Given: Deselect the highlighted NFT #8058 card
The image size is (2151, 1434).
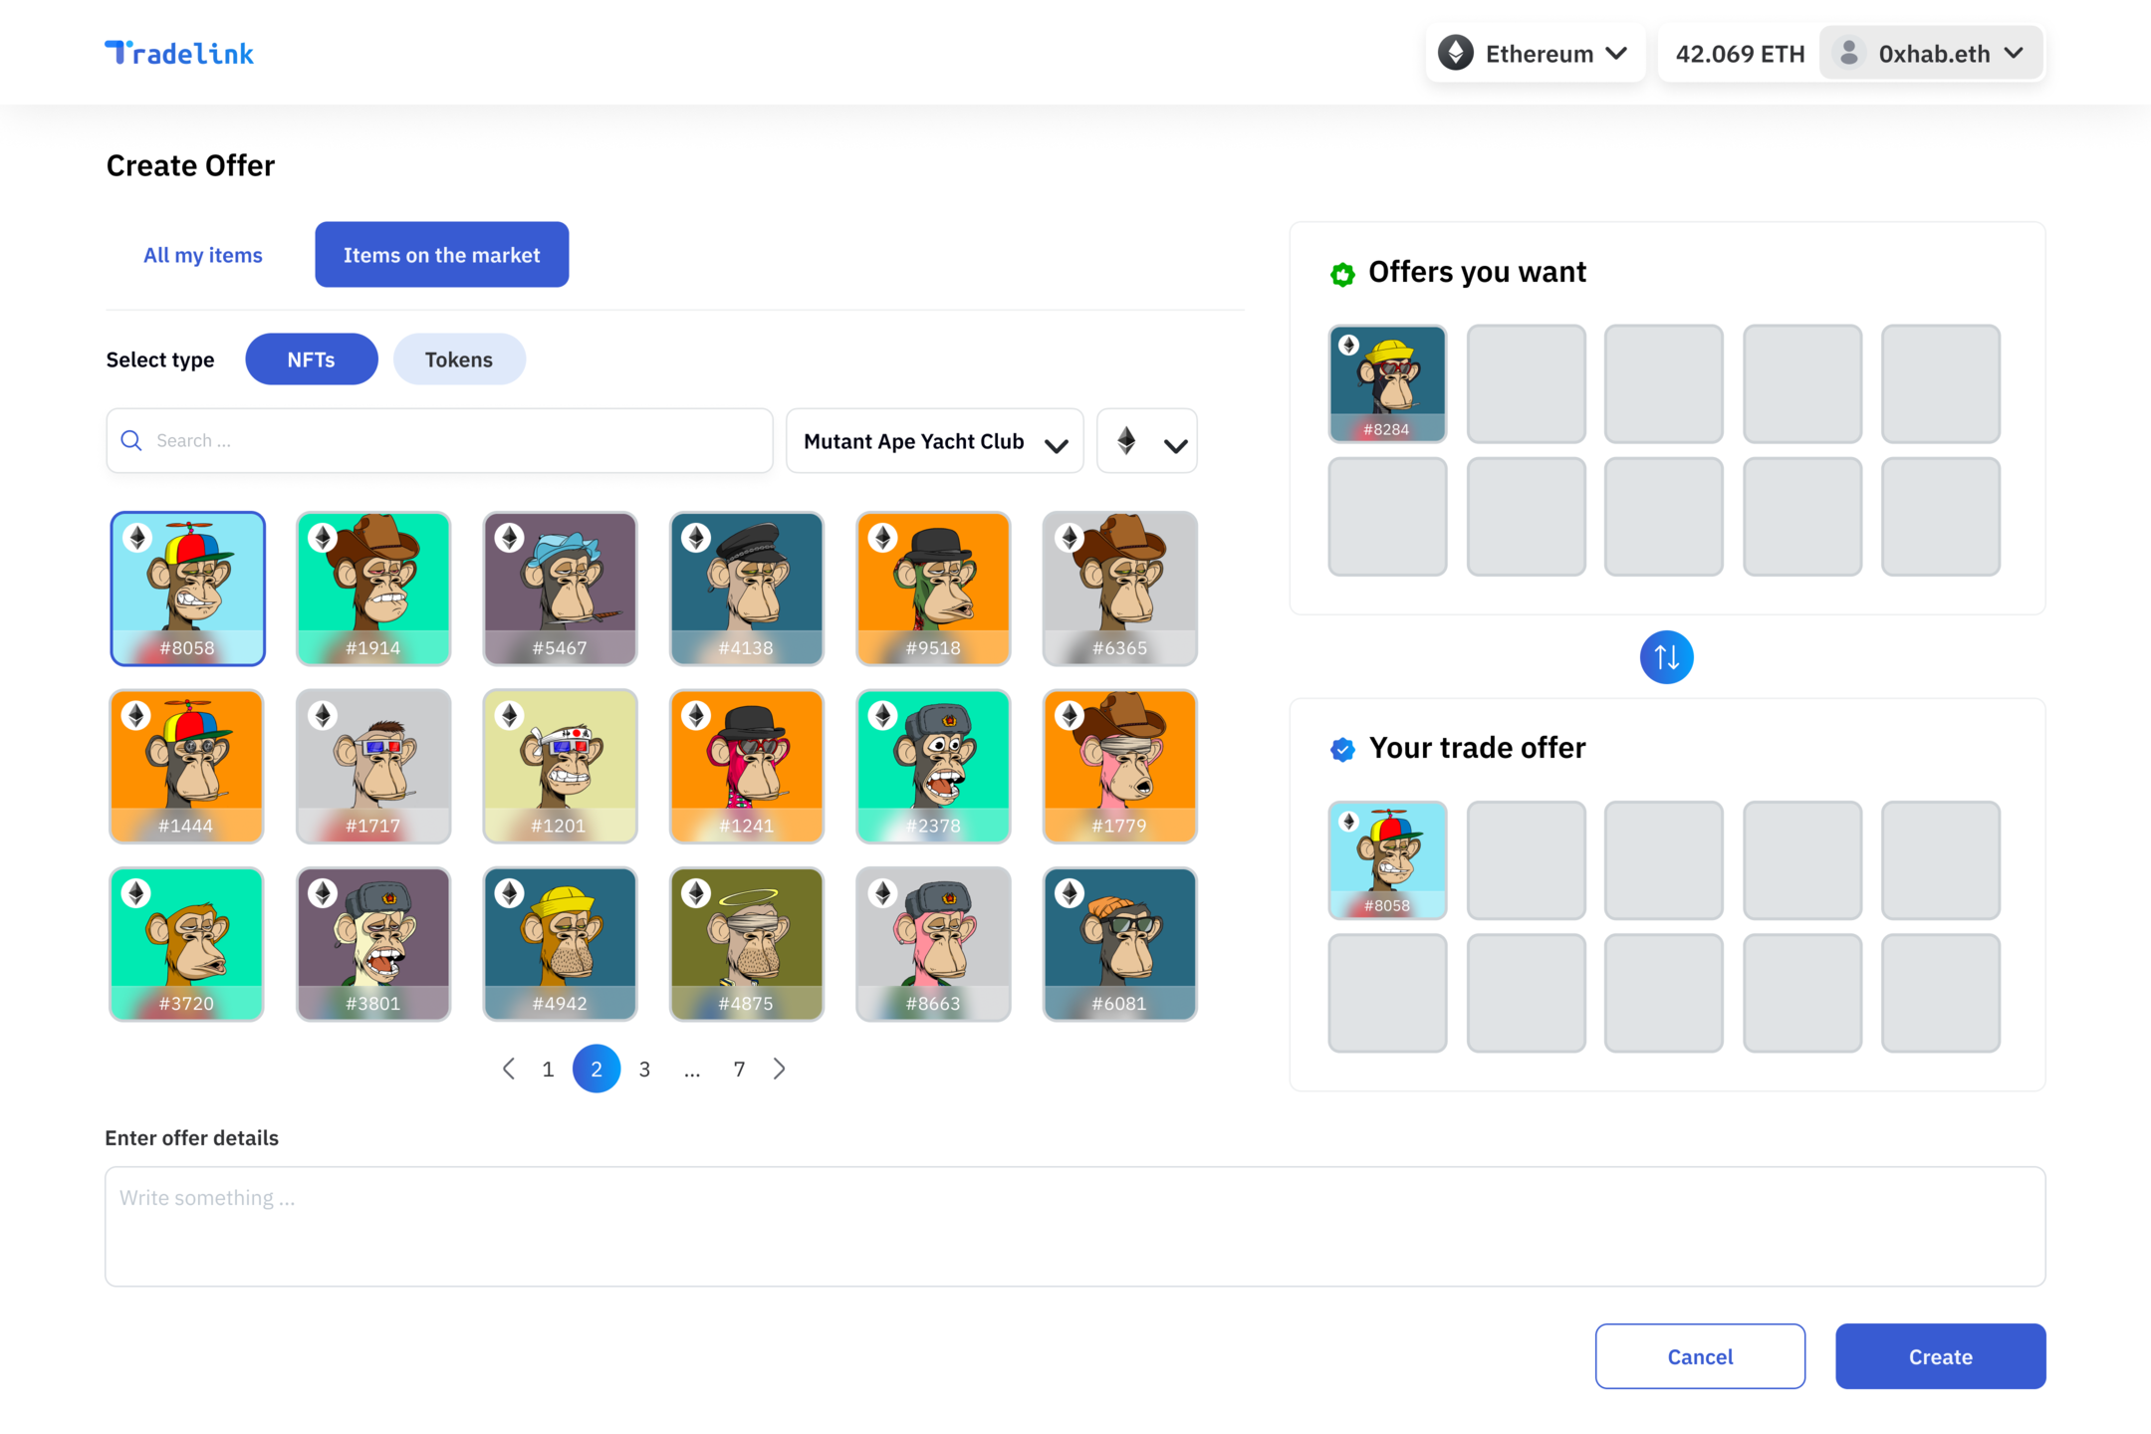Looking at the screenshot, I should pos(187,588).
